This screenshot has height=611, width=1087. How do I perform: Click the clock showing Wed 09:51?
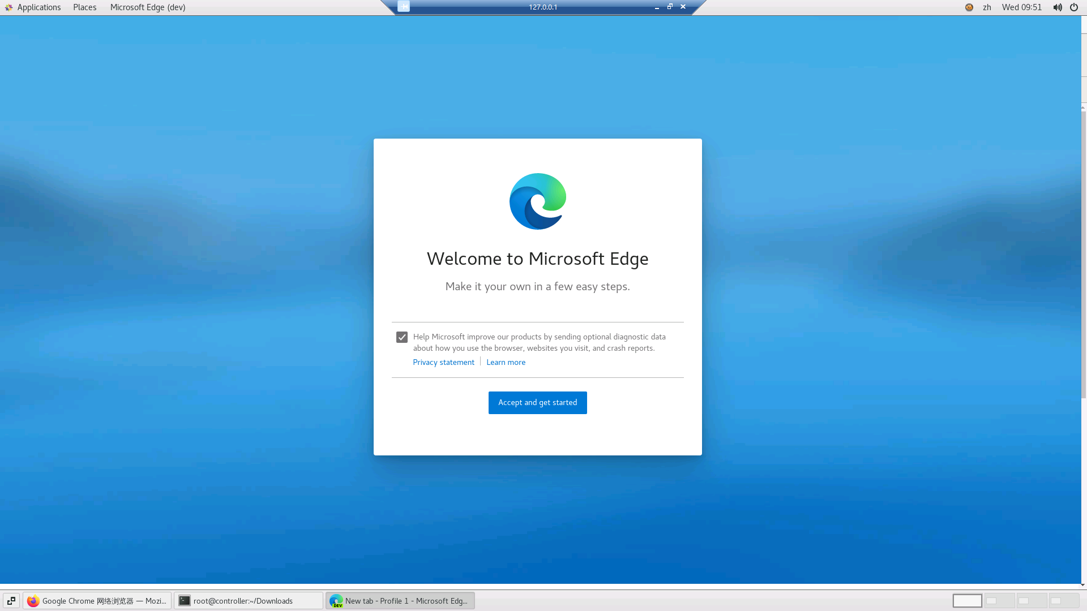tap(1021, 7)
